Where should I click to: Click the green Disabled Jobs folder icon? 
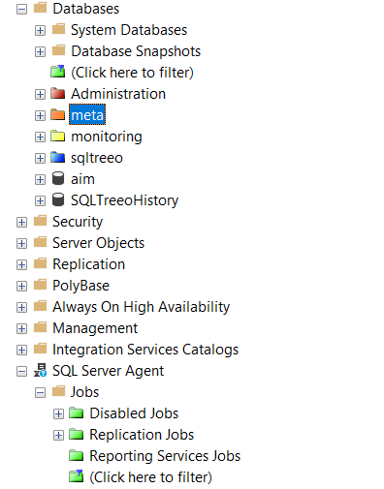[77, 413]
